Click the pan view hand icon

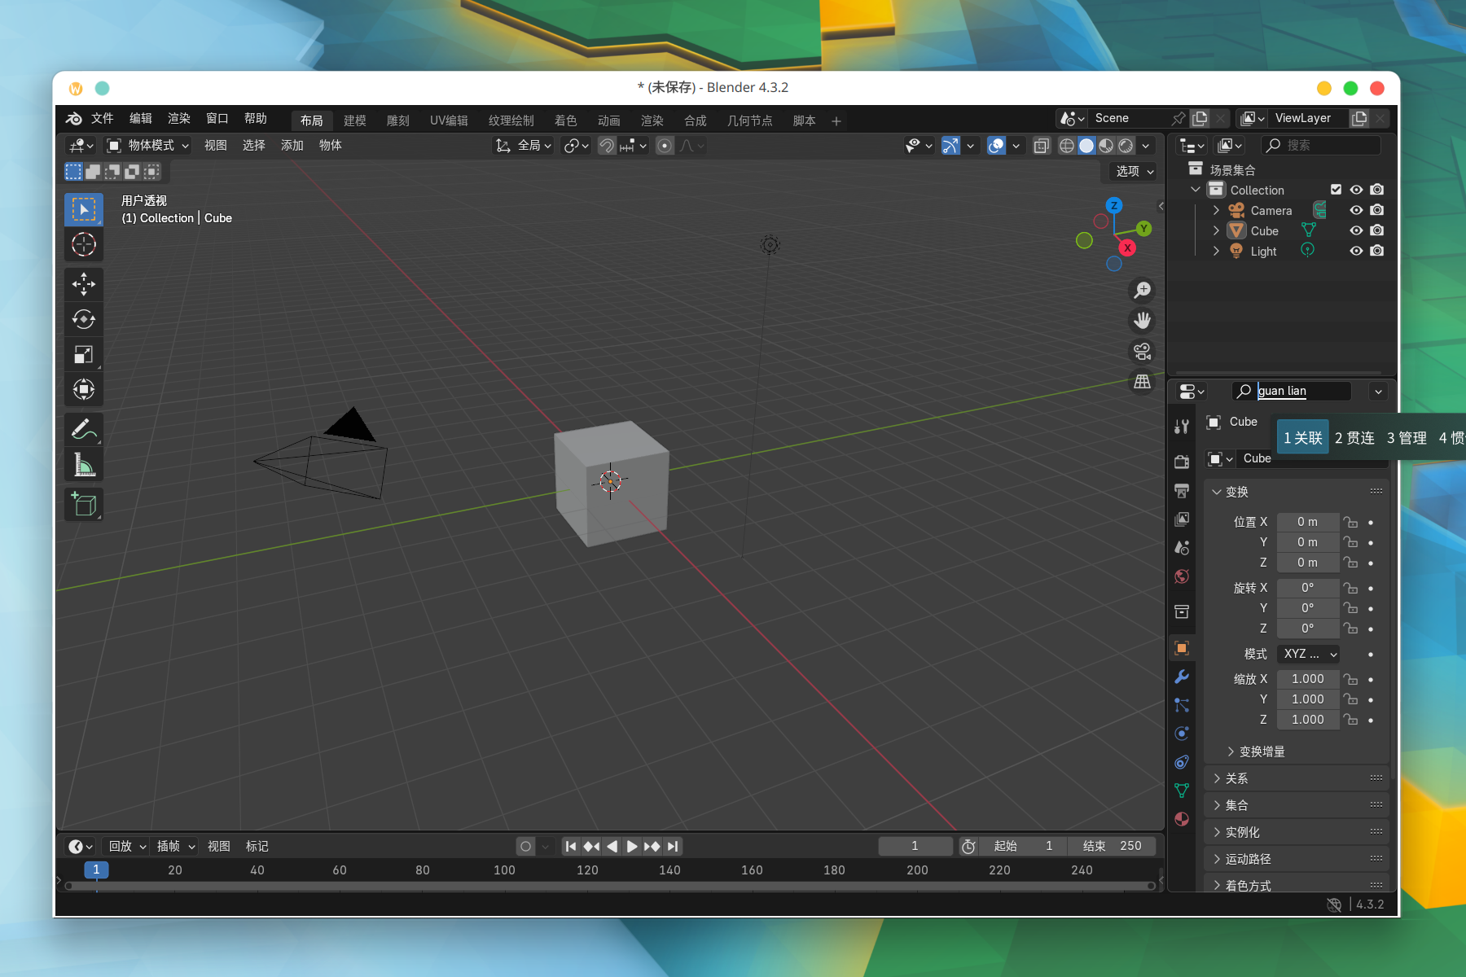click(x=1143, y=321)
